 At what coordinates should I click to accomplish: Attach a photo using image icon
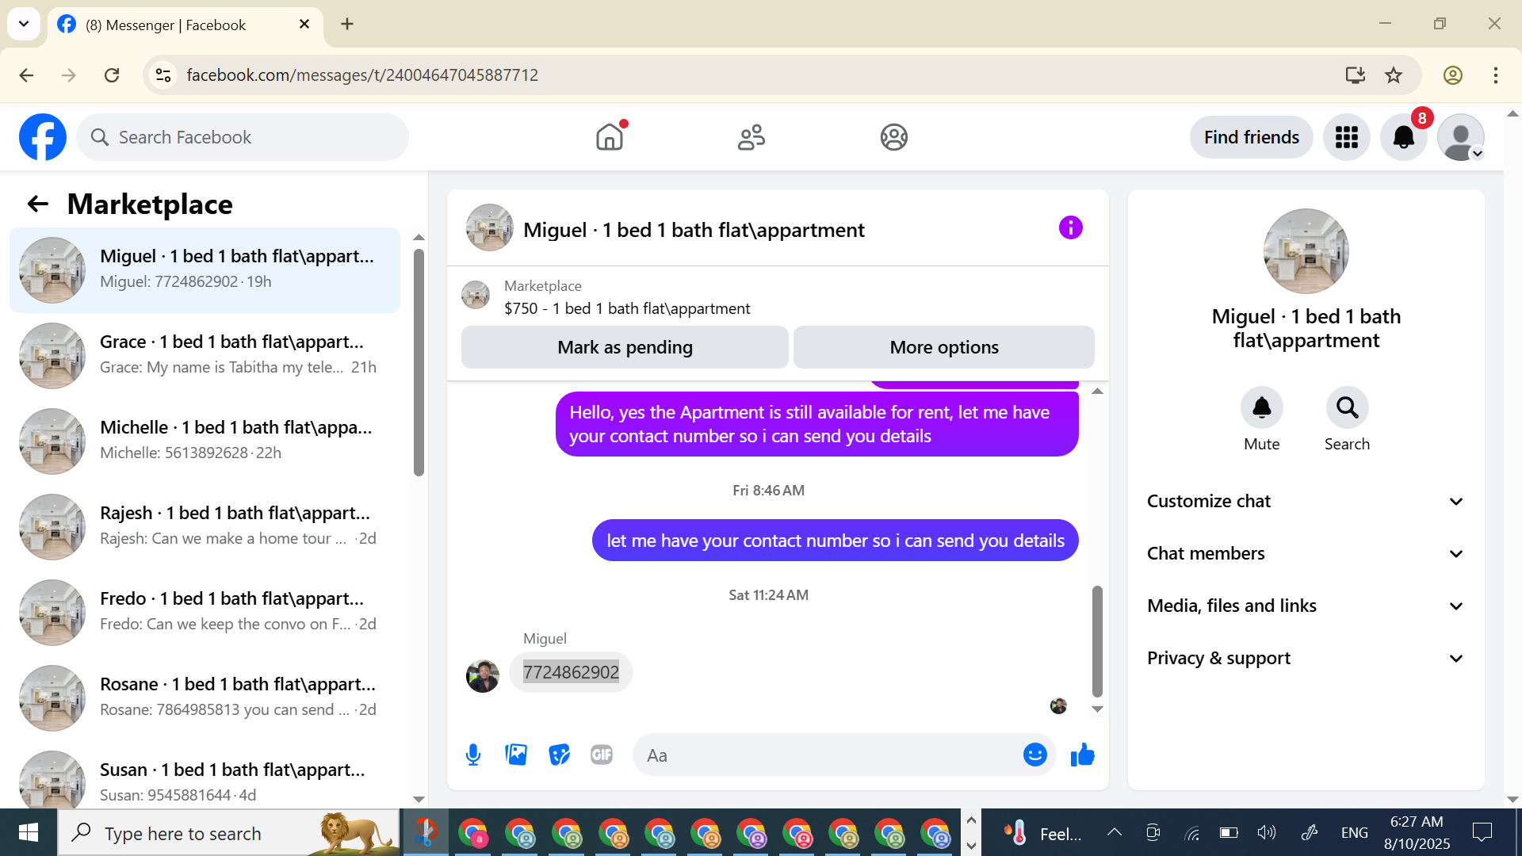(516, 755)
